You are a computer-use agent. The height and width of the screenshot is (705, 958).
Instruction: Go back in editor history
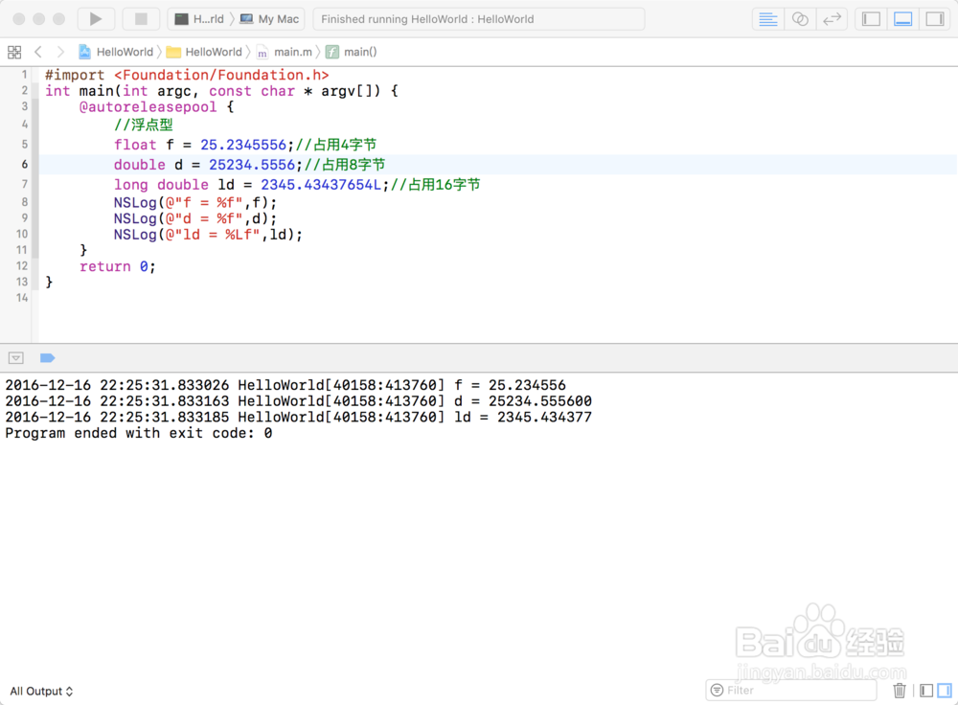tap(38, 52)
